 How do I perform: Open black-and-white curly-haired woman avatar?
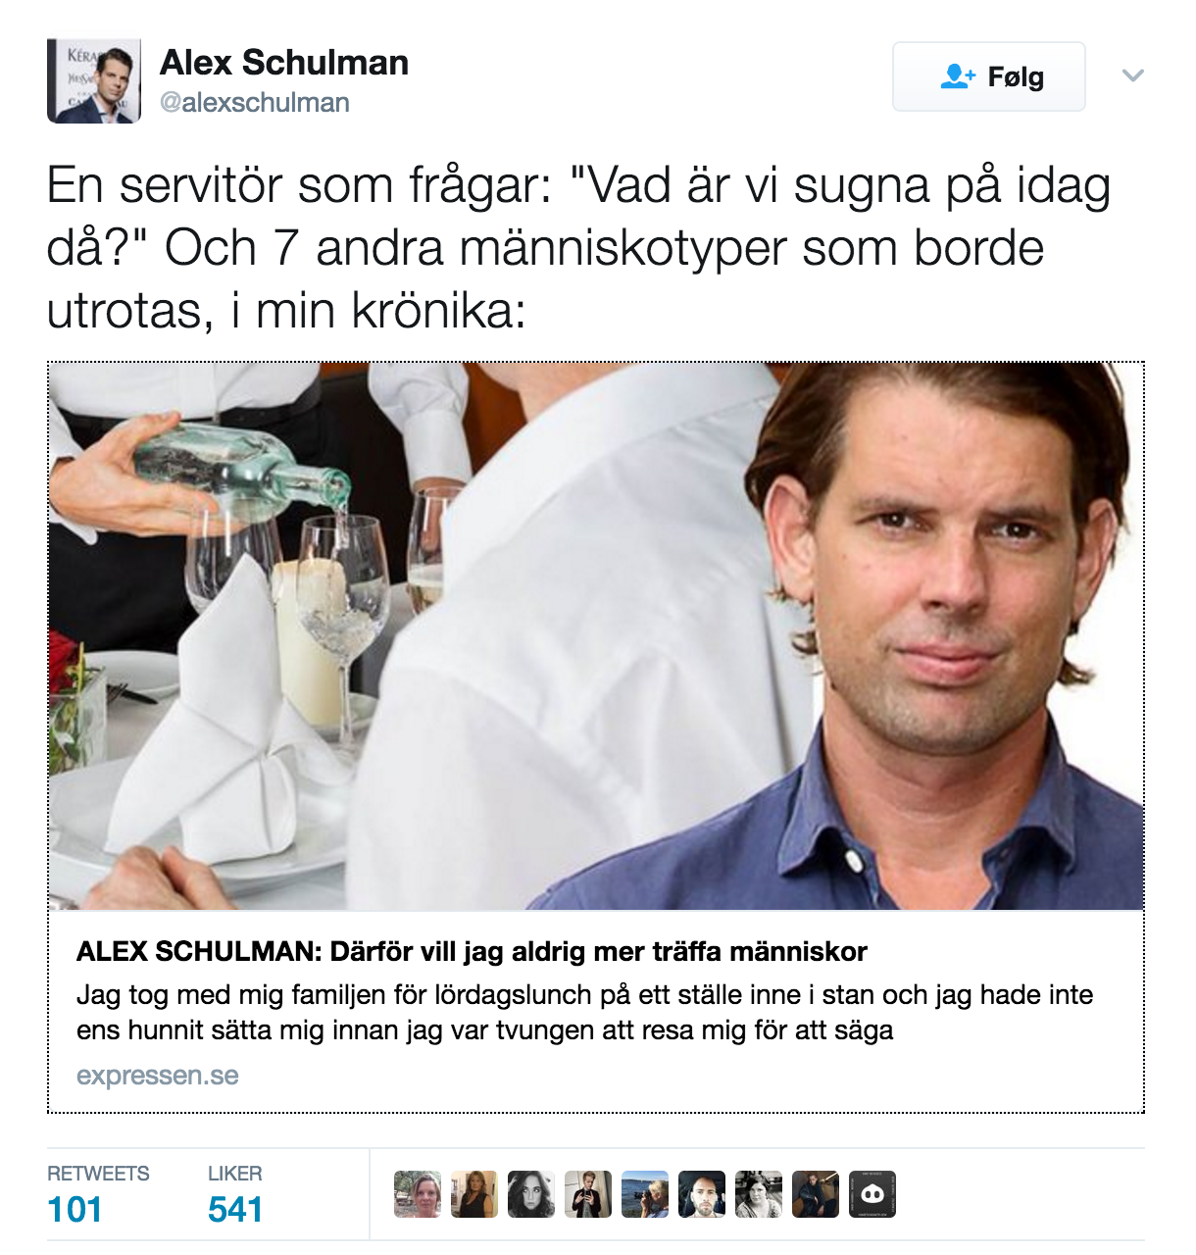tap(531, 1194)
